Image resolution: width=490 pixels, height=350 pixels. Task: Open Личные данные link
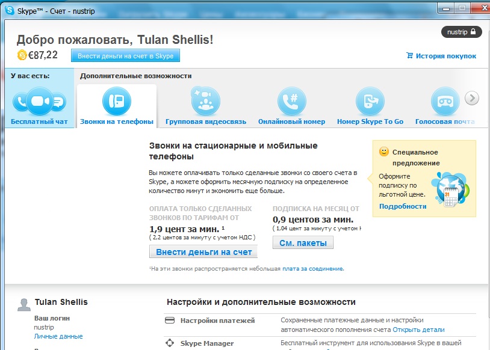[x=58, y=336]
